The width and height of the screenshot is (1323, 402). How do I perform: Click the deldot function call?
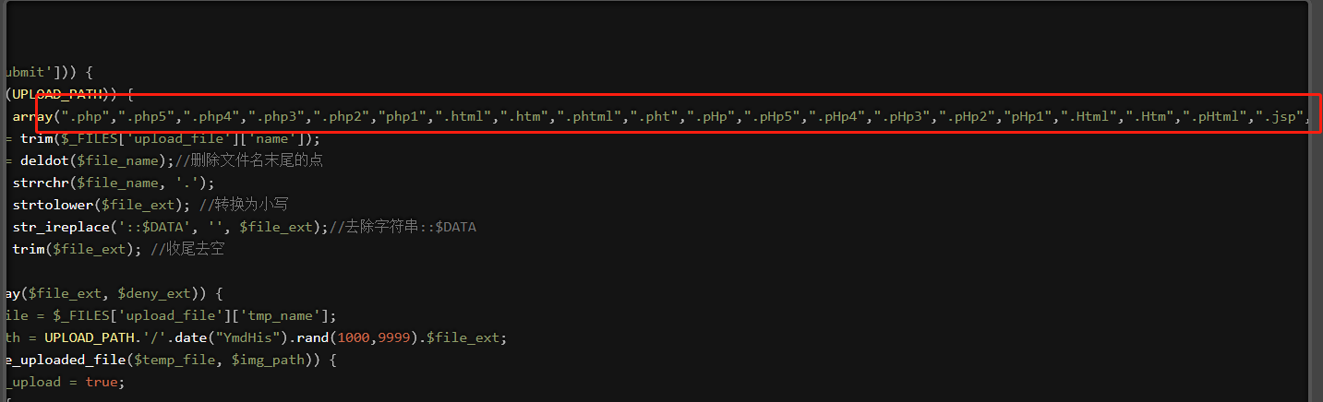(42, 160)
